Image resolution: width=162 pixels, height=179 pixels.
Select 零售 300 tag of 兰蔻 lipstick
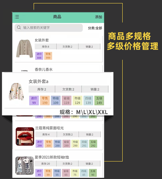pos(49,144)
